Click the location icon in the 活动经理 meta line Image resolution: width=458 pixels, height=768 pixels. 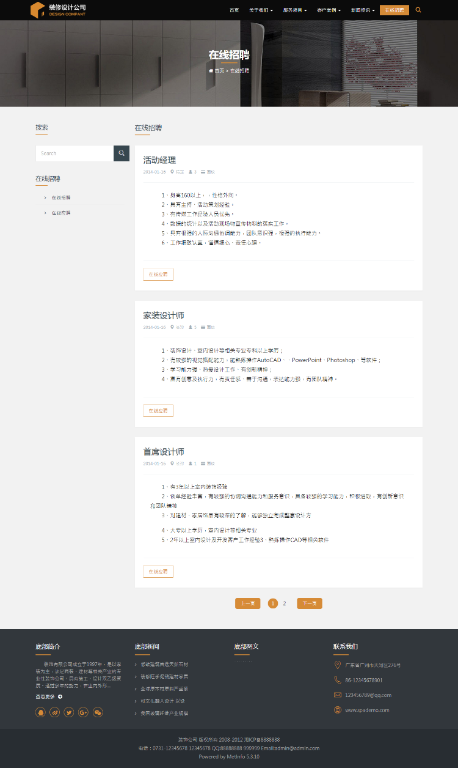click(x=172, y=172)
